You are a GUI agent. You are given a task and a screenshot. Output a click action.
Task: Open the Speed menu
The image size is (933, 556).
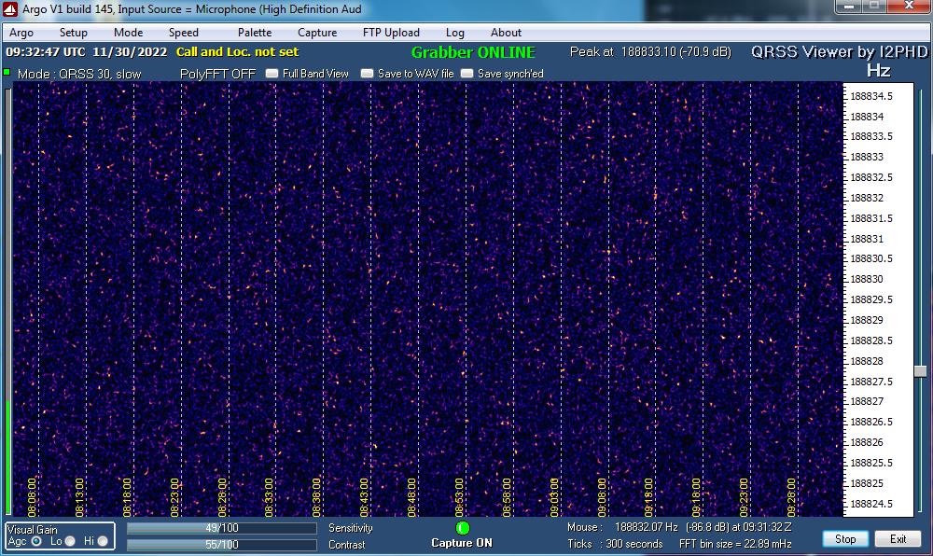(183, 33)
